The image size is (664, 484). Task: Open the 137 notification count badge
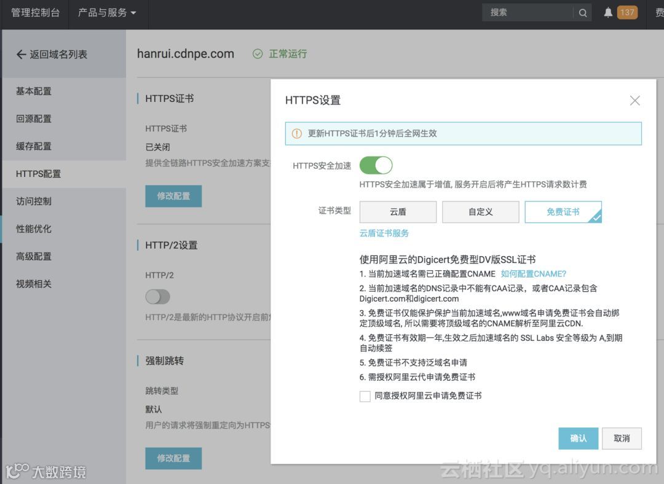pyautogui.click(x=627, y=12)
